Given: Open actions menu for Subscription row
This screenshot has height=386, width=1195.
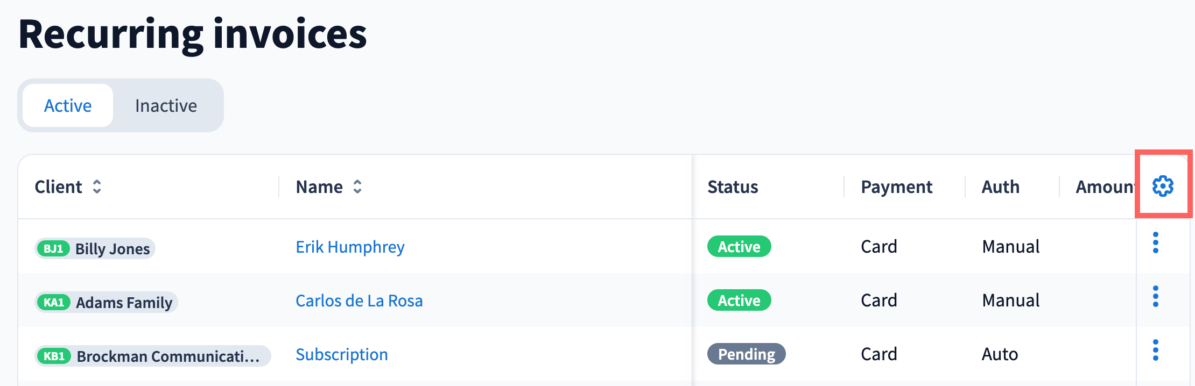Looking at the screenshot, I should pos(1155,351).
